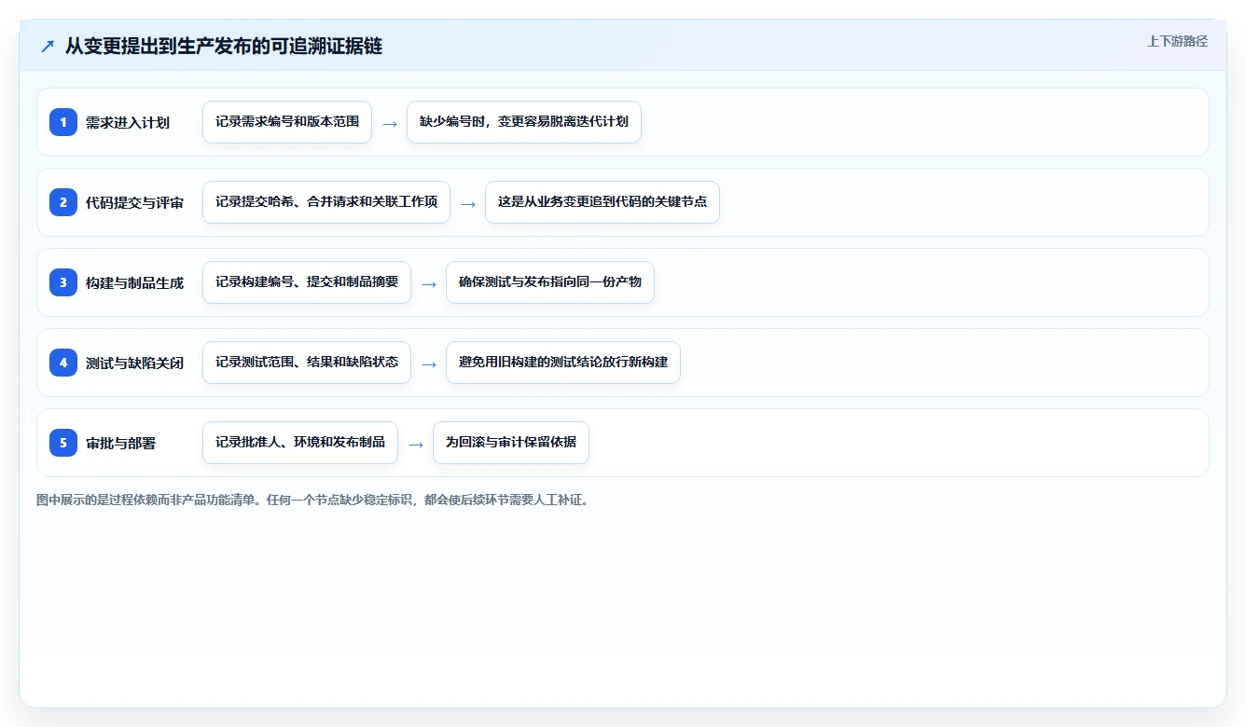Select step number 3 badge
The width and height of the screenshot is (1246, 727).
(63, 282)
